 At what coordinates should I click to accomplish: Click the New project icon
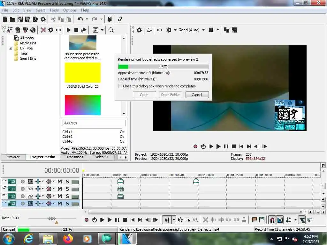point(5,19)
